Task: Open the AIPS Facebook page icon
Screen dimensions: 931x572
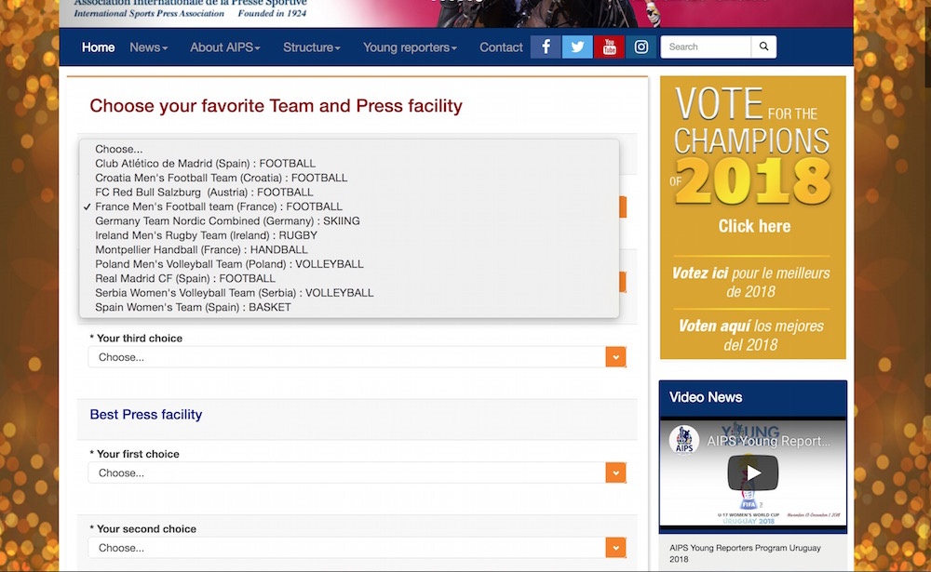Action: [545, 47]
